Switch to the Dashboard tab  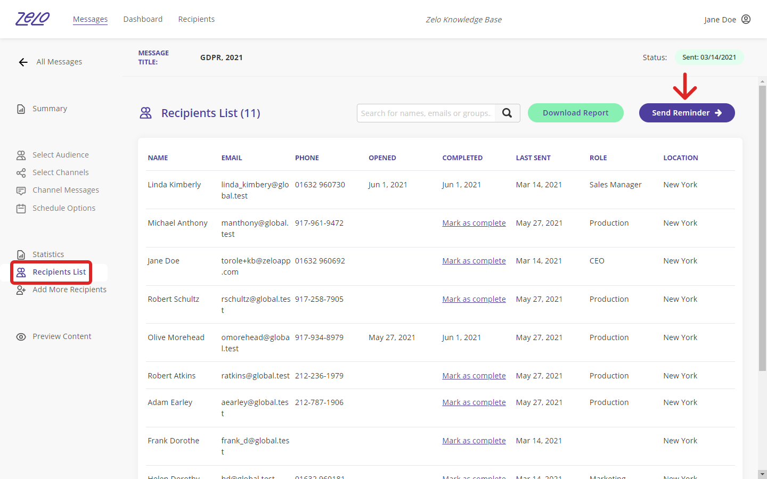(x=143, y=19)
